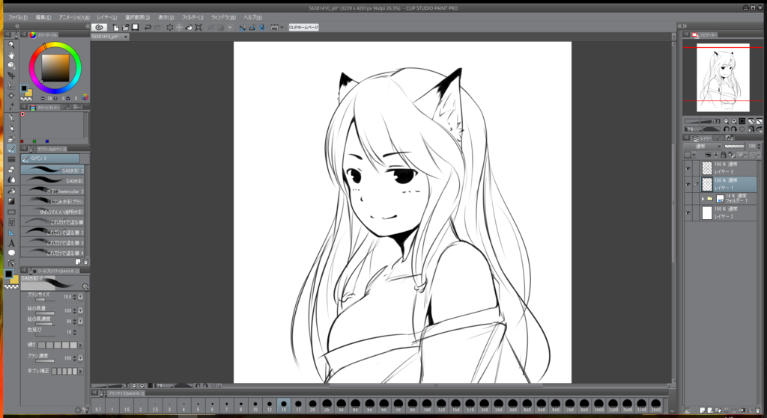Click the Navigator canvas preview thumbnail

723,78
